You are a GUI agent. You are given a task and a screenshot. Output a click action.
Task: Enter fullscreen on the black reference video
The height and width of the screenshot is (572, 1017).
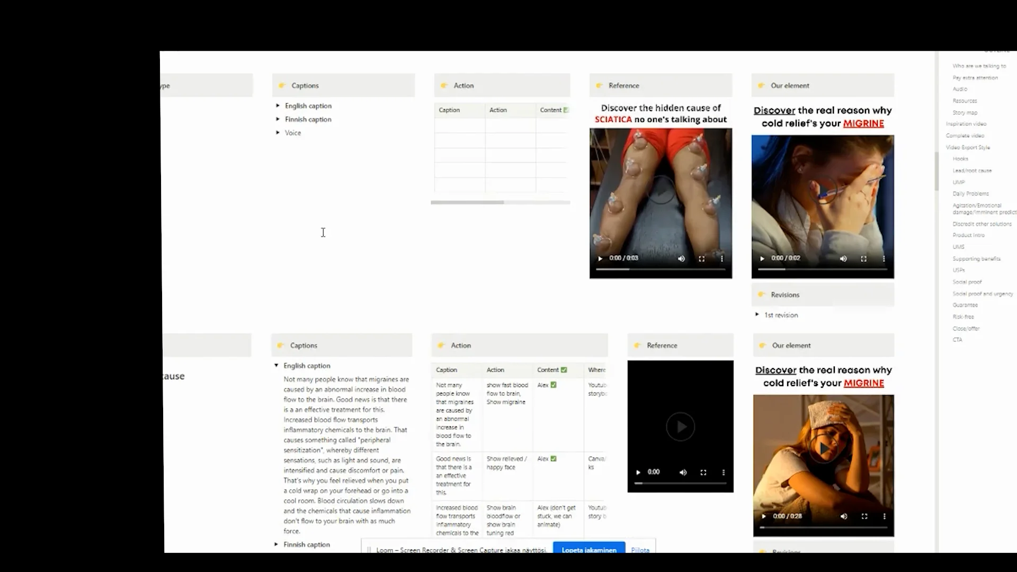[x=703, y=472]
